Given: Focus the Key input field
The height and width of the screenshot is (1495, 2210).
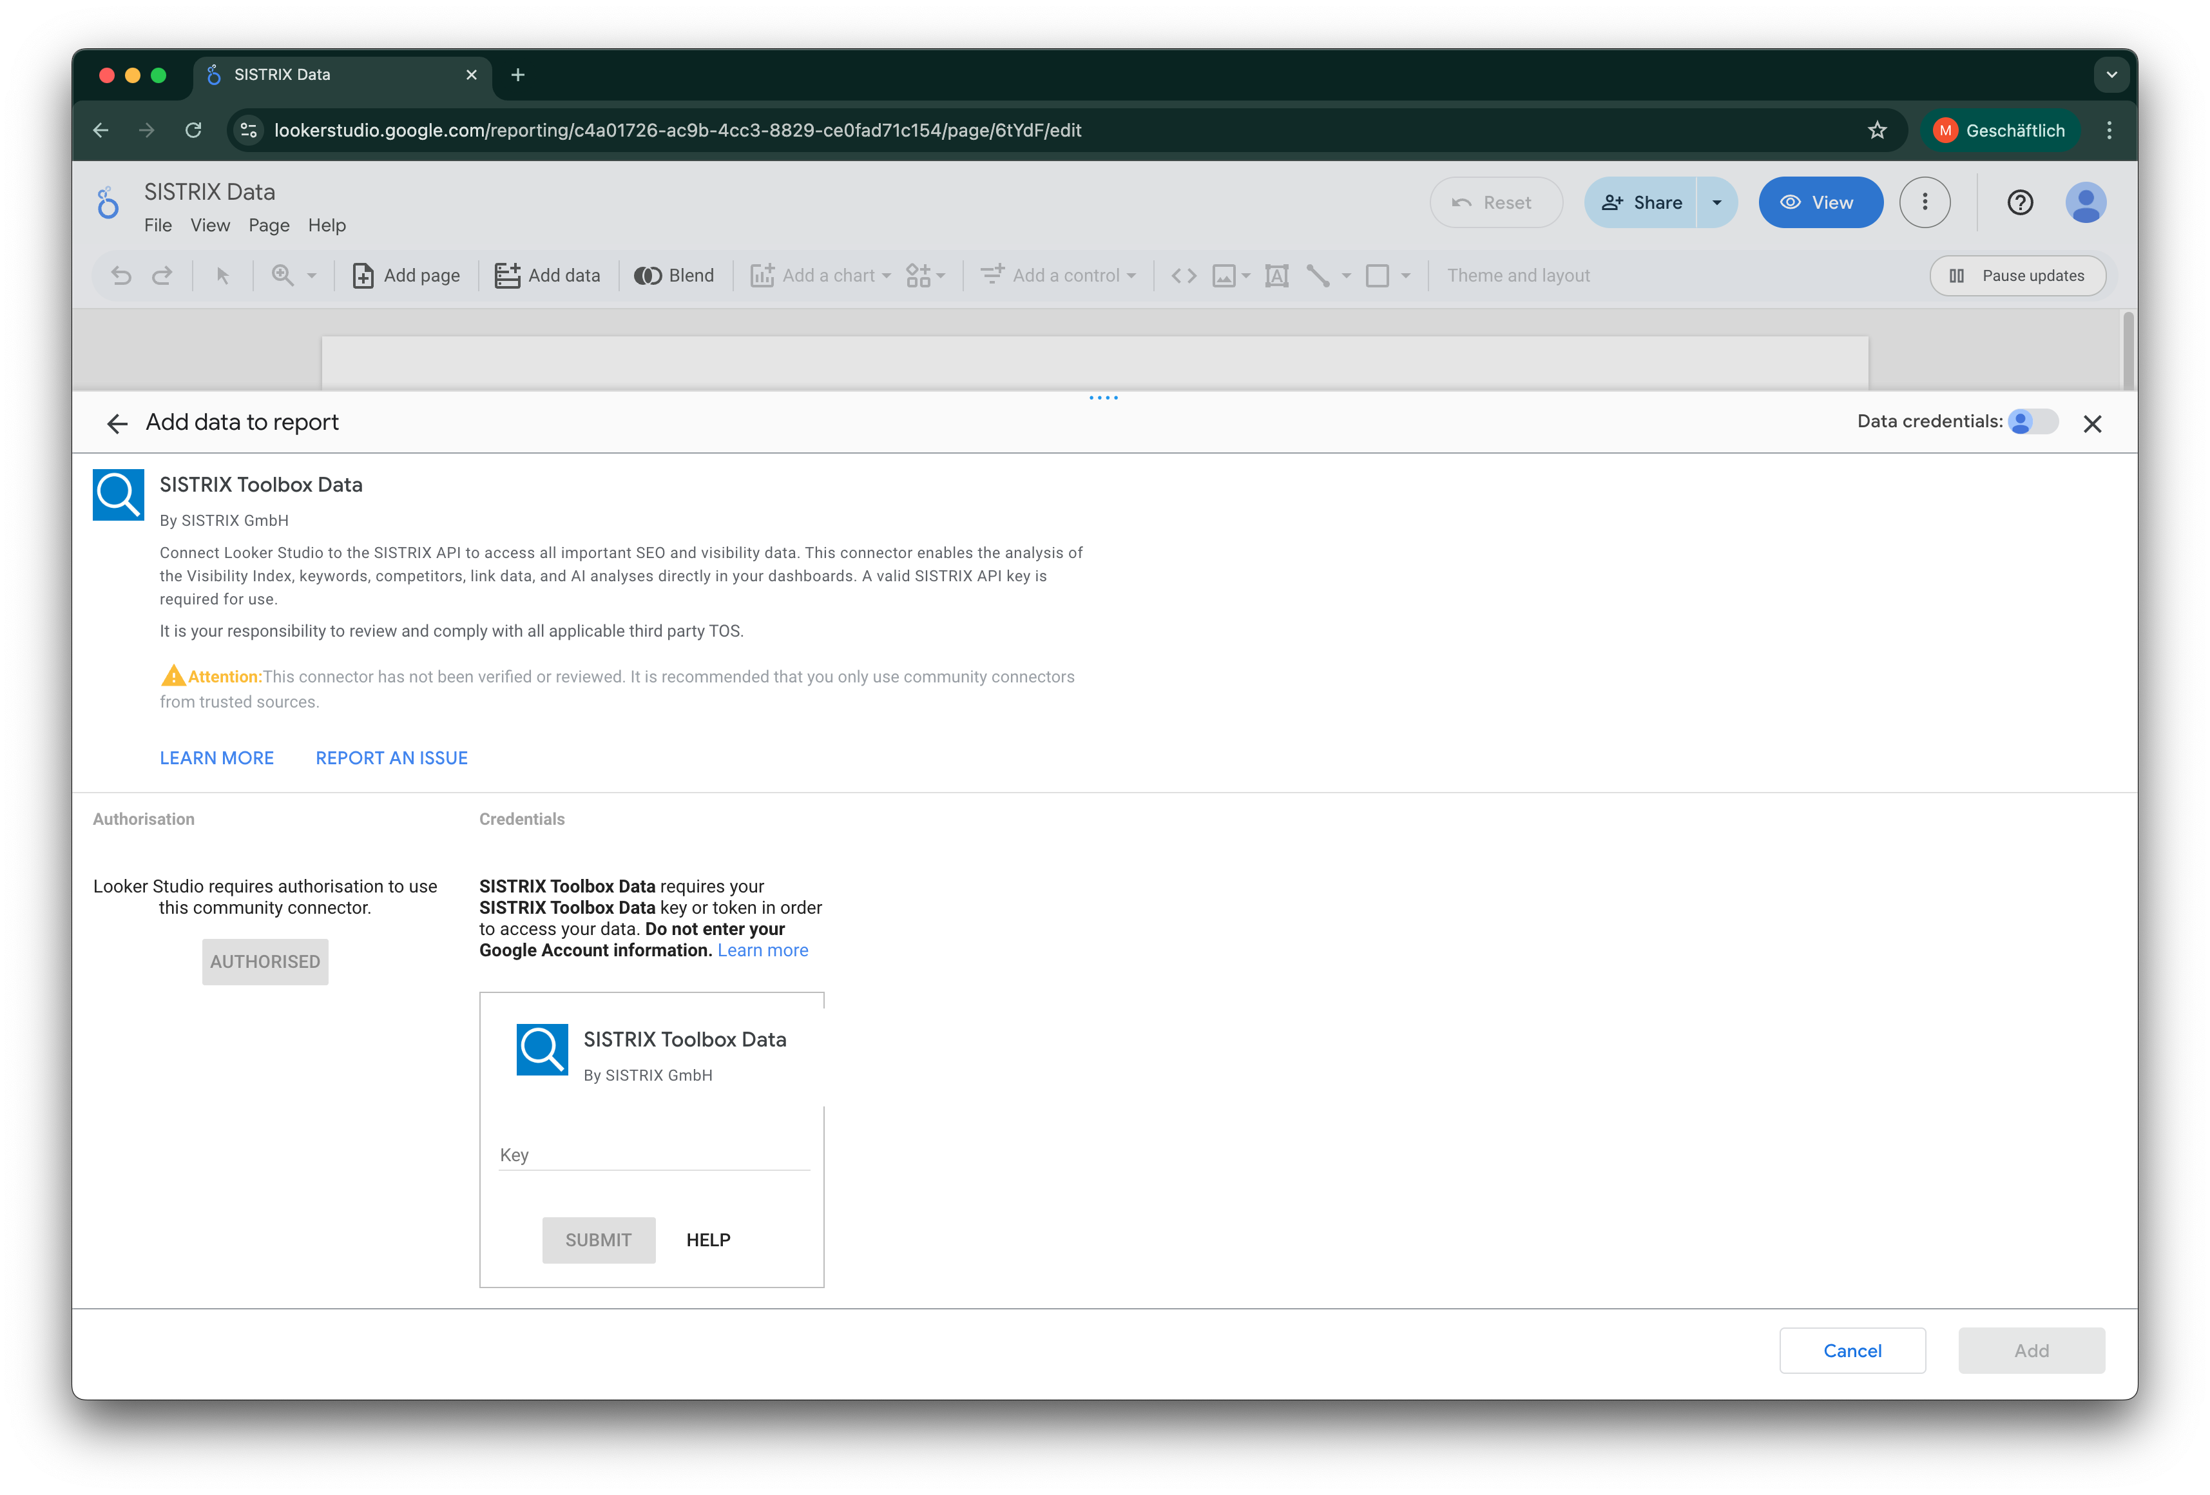Looking at the screenshot, I should pyautogui.click(x=653, y=1155).
